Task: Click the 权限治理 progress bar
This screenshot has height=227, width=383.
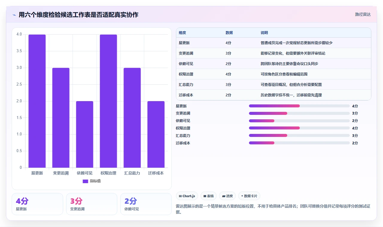Action: [299, 128]
